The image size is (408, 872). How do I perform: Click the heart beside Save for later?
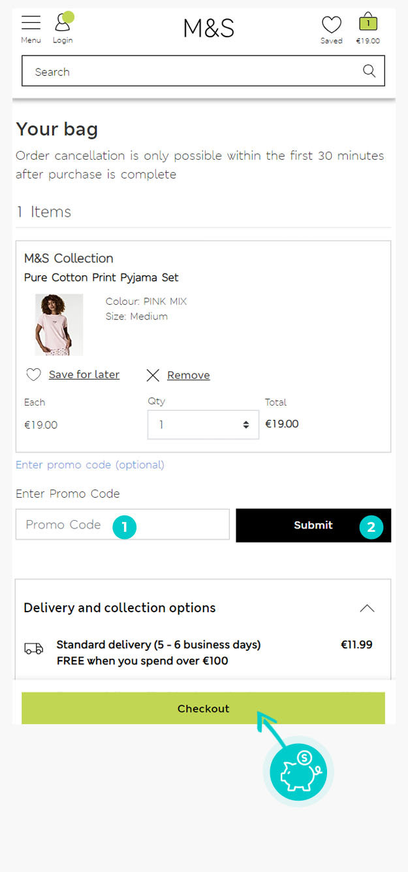tap(33, 375)
